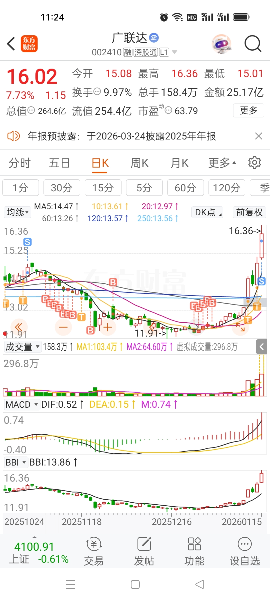Screen dimensions: 270x601
Task: Switch to the 月K tab
Action: tap(179, 163)
